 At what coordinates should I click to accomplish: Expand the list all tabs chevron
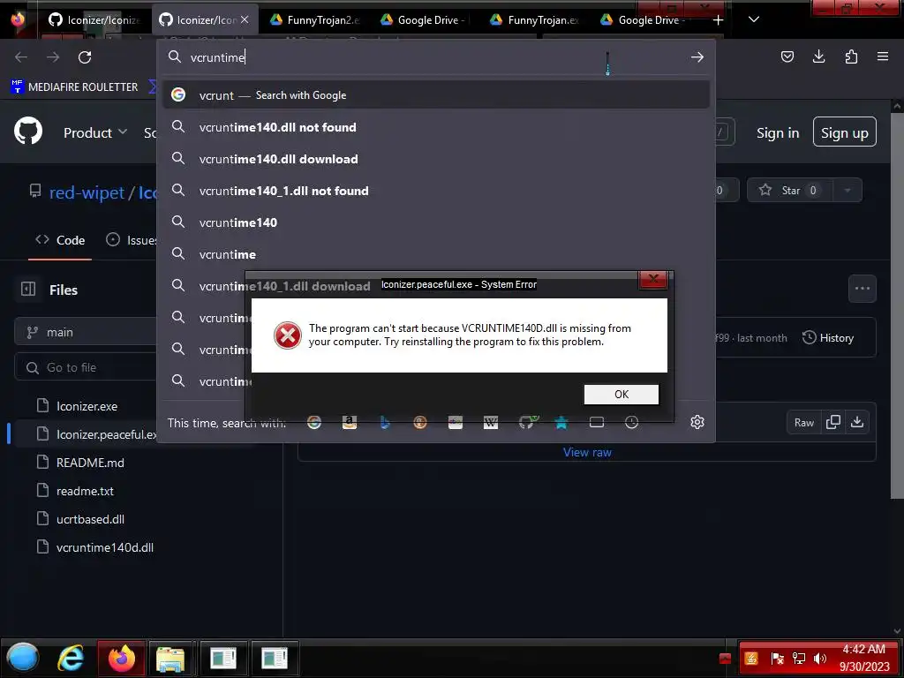click(x=754, y=19)
